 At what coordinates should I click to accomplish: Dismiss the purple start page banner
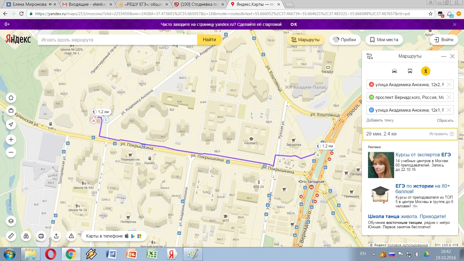point(454,24)
